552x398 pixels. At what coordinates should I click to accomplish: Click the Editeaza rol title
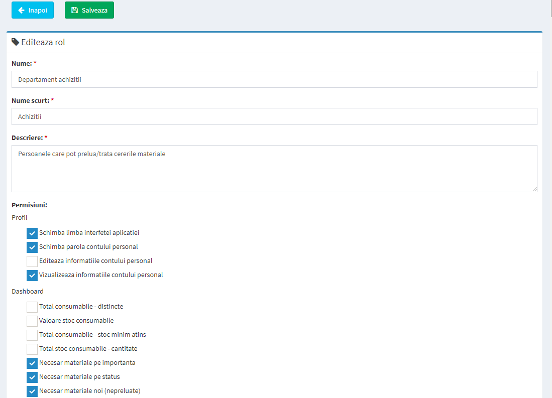pos(43,42)
